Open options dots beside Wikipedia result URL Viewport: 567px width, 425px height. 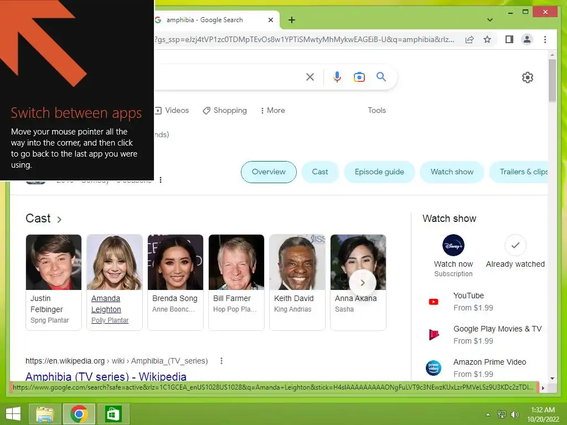pos(221,361)
